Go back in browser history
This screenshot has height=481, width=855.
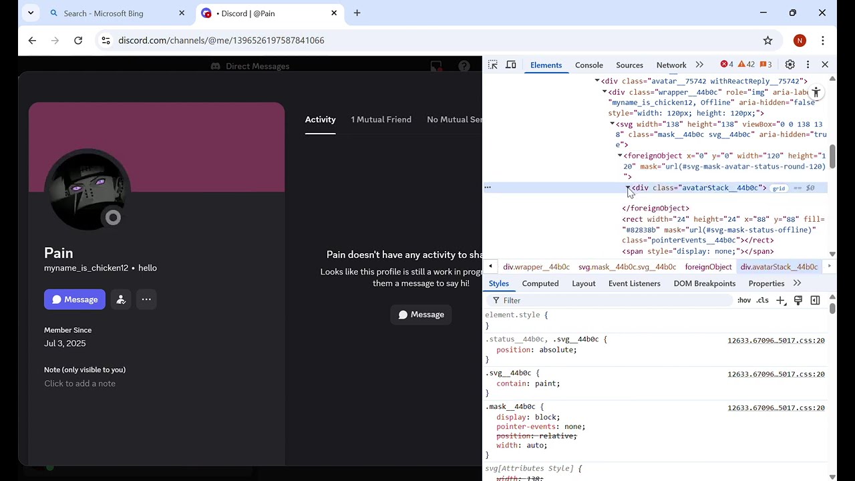coord(32,41)
